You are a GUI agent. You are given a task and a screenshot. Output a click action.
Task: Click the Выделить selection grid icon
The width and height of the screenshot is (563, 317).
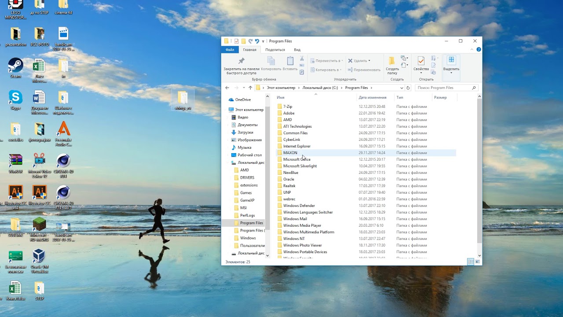[451, 61]
